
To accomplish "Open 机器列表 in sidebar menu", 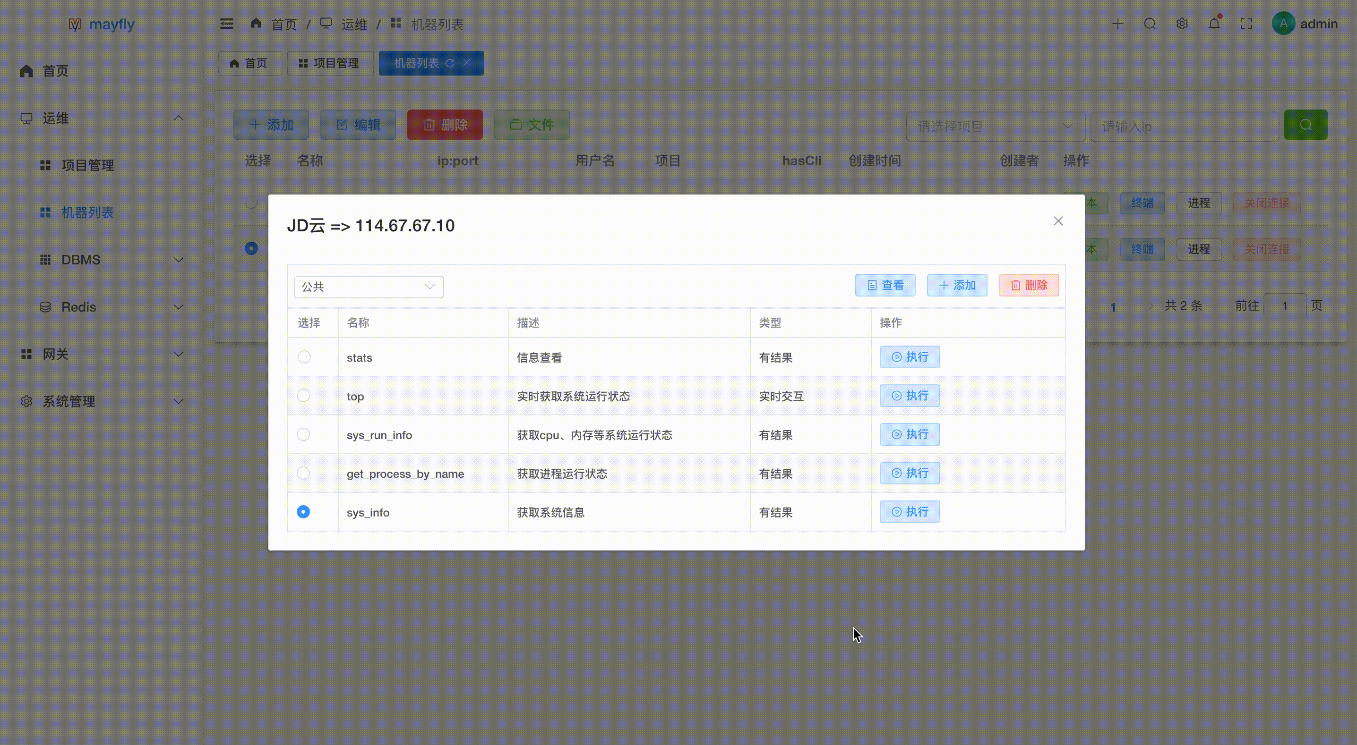I will (x=87, y=213).
